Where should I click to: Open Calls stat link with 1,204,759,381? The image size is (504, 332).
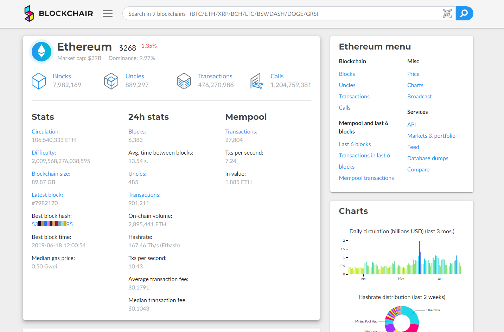coord(277,76)
